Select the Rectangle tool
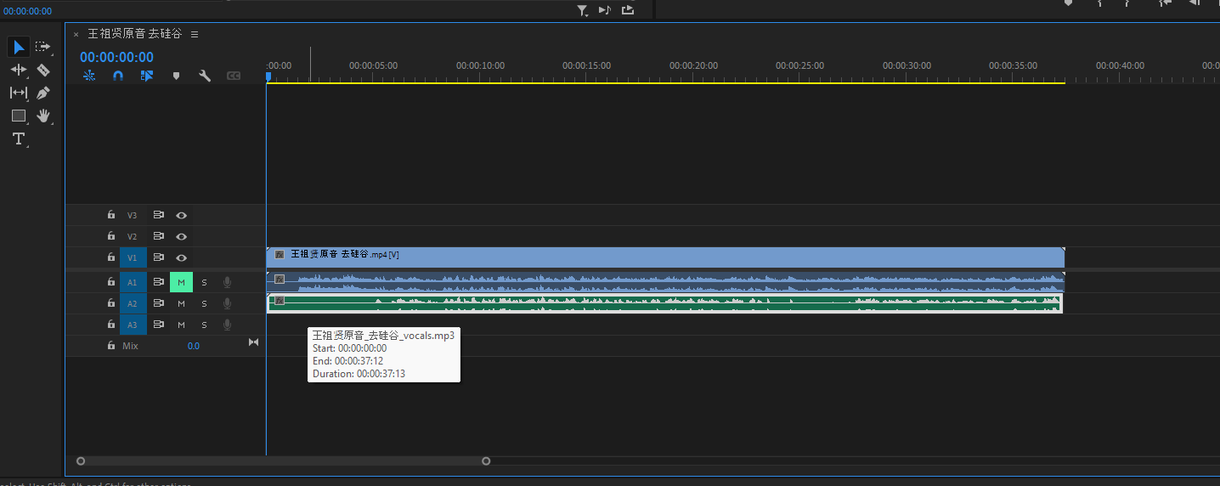The height and width of the screenshot is (486, 1220). click(19, 116)
